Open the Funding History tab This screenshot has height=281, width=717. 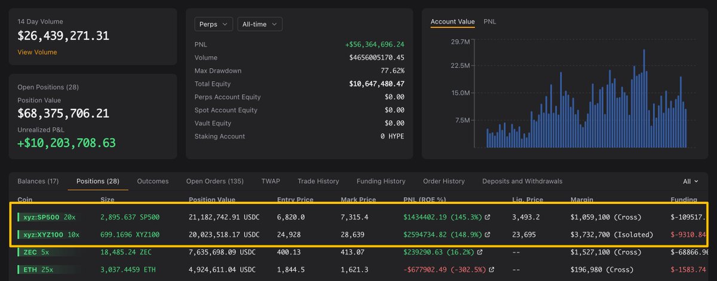(381, 181)
